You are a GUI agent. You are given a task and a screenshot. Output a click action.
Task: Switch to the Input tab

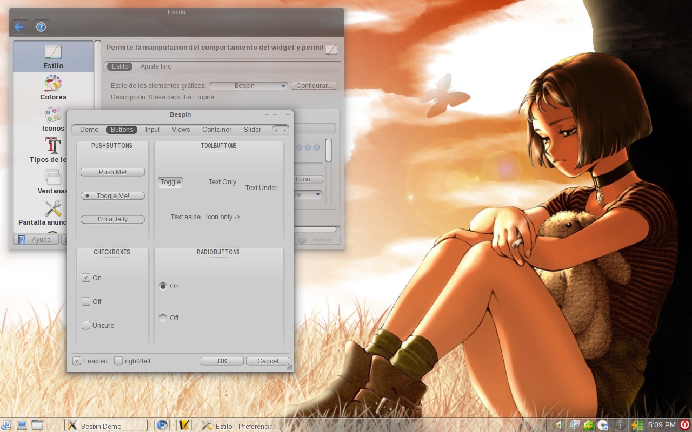152,130
